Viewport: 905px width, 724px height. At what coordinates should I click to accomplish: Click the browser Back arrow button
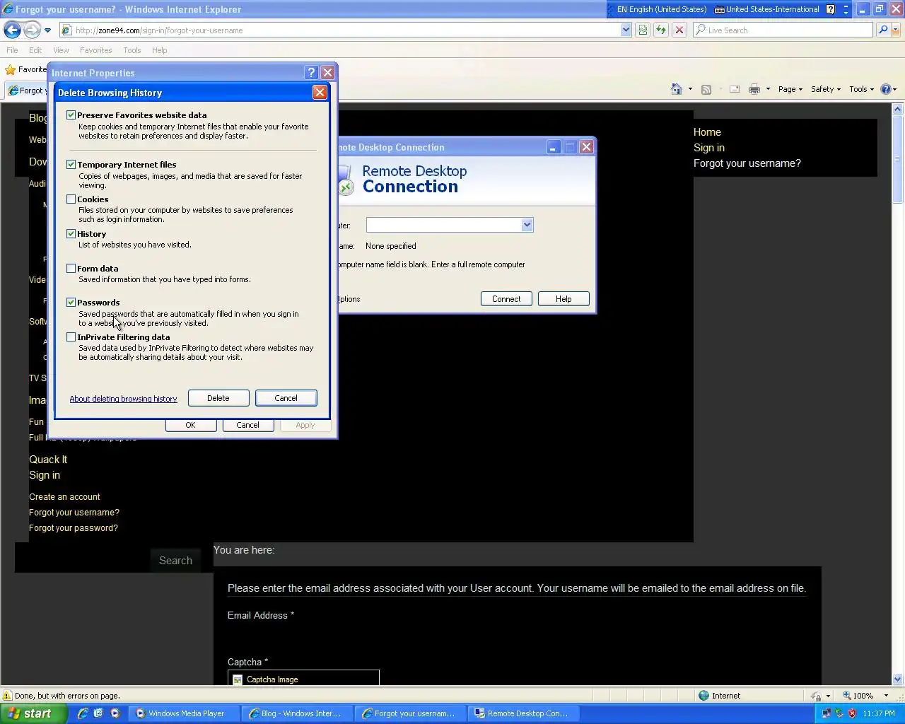coord(12,30)
